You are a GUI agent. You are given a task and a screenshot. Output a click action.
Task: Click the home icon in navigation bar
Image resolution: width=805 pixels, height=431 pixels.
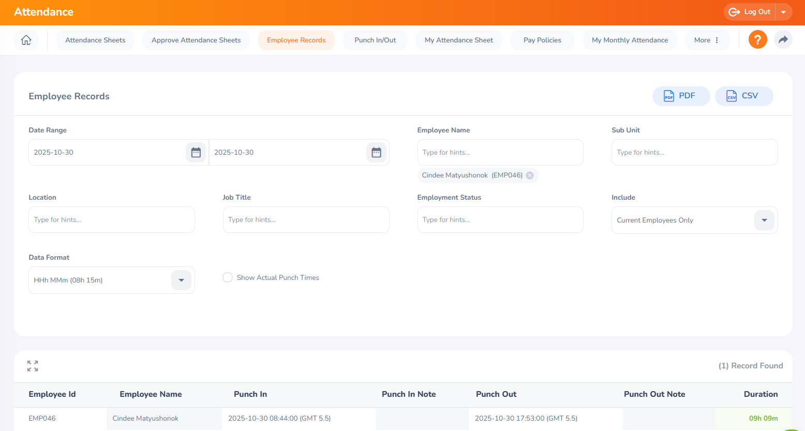coord(26,40)
